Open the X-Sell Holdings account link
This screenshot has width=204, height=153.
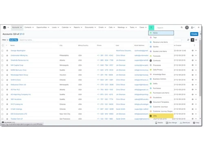(16, 109)
